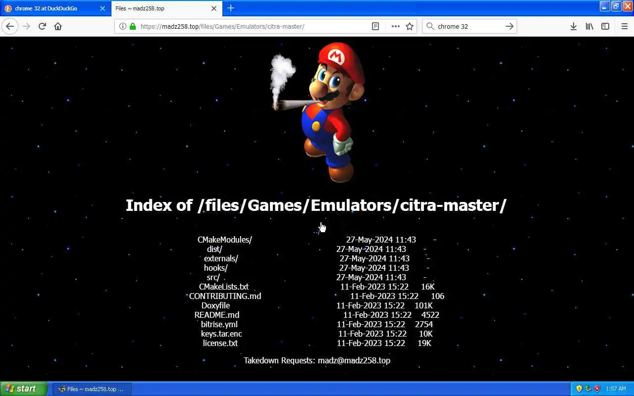Open the Windows start menu
This screenshot has height=396, width=634.
23,389
